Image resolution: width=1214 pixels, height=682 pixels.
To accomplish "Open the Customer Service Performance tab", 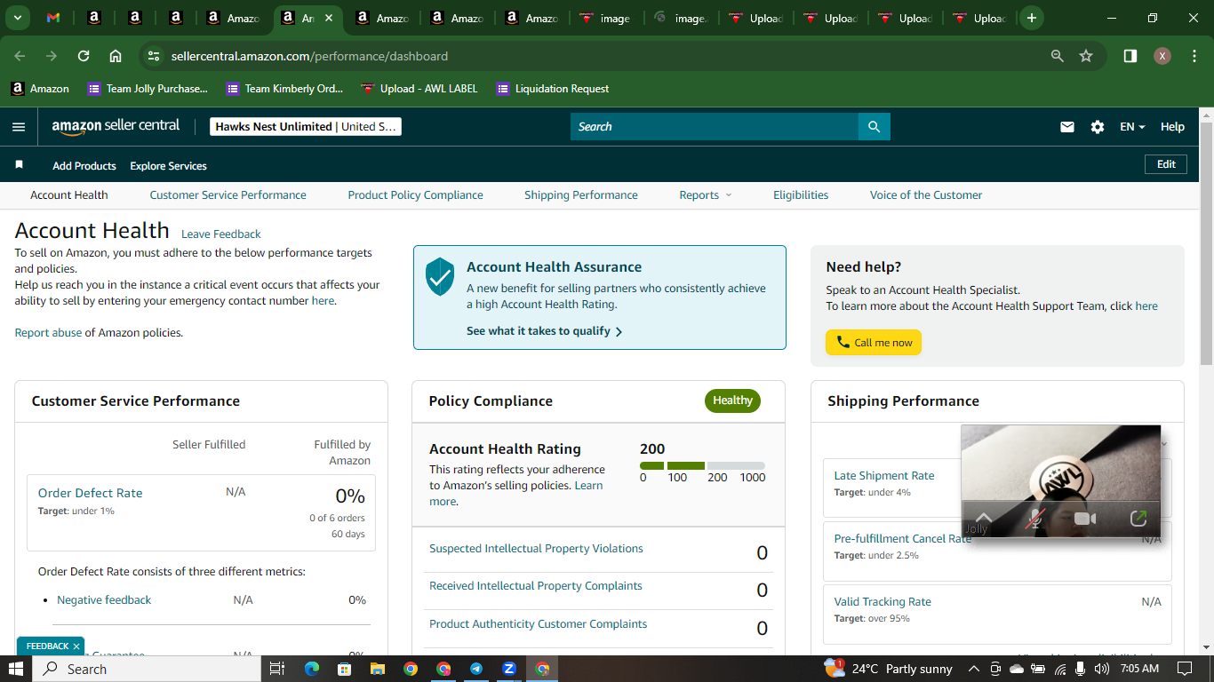I will coord(228,195).
